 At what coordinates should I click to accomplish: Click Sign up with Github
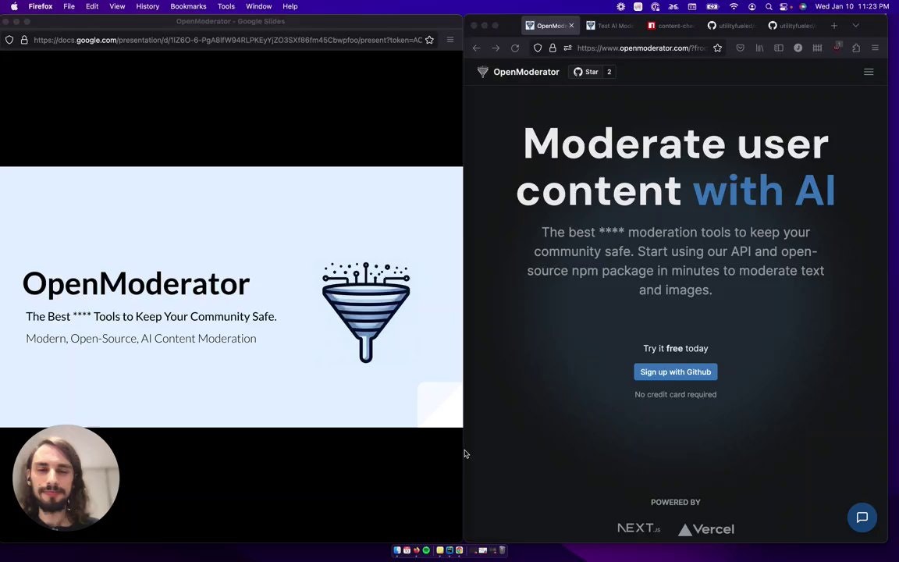[675, 372]
